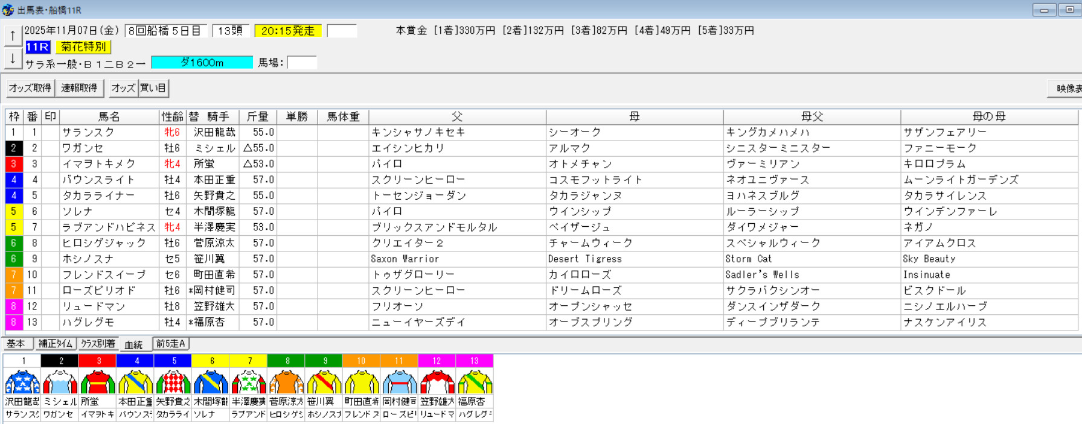Viewport: 1082px width, 424px height.
Task: Select jockey silk icon number 2 ミシェル
Action: point(60,382)
